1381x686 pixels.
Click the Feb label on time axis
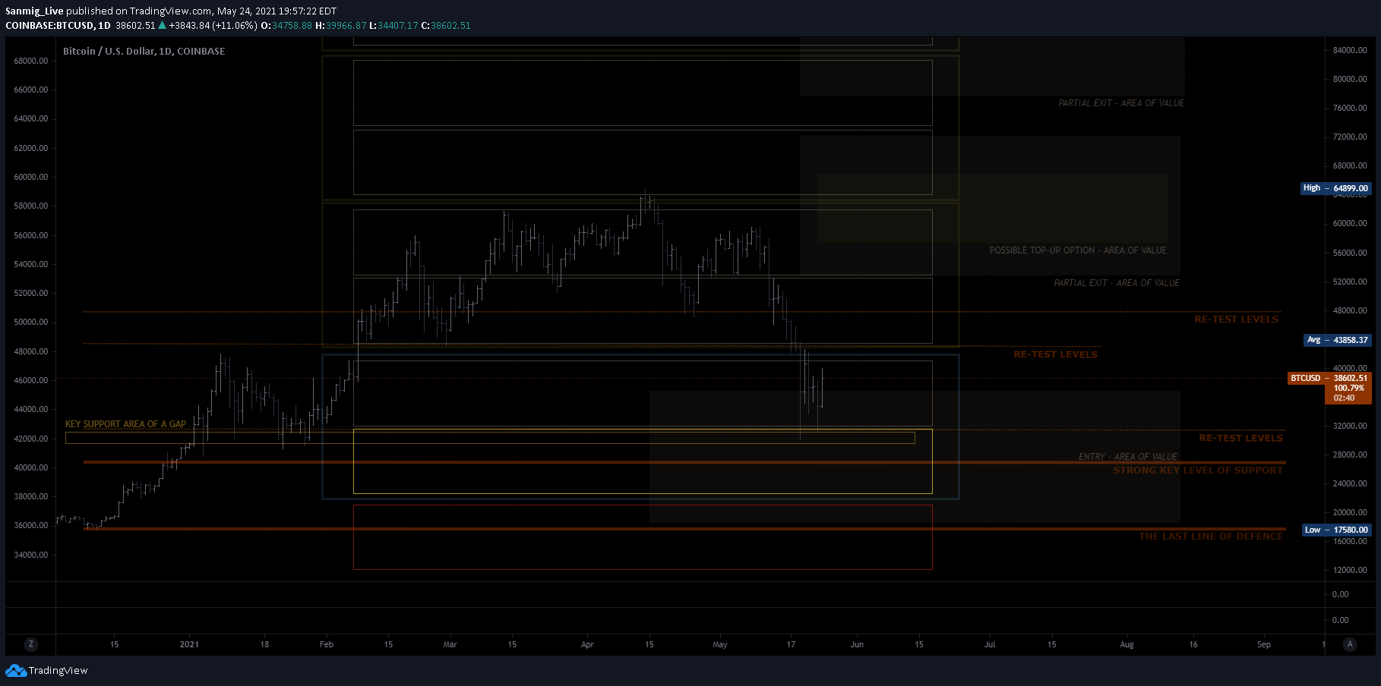click(x=327, y=644)
